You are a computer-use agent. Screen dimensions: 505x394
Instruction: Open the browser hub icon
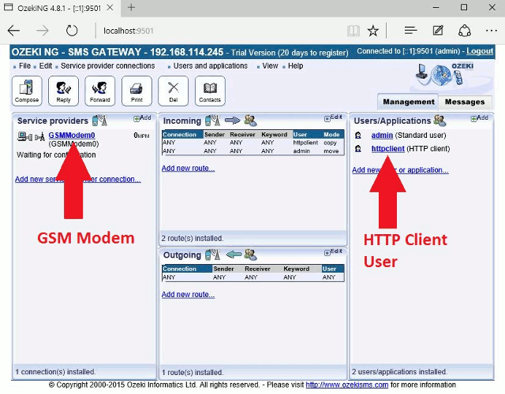click(410, 31)
